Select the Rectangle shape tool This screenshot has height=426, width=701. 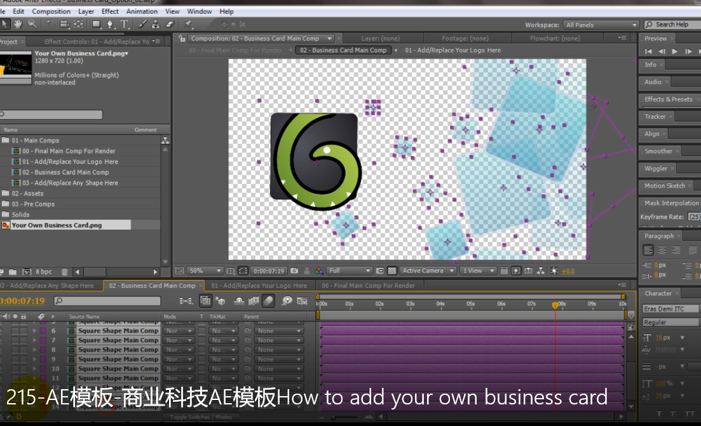pos(96,23)
